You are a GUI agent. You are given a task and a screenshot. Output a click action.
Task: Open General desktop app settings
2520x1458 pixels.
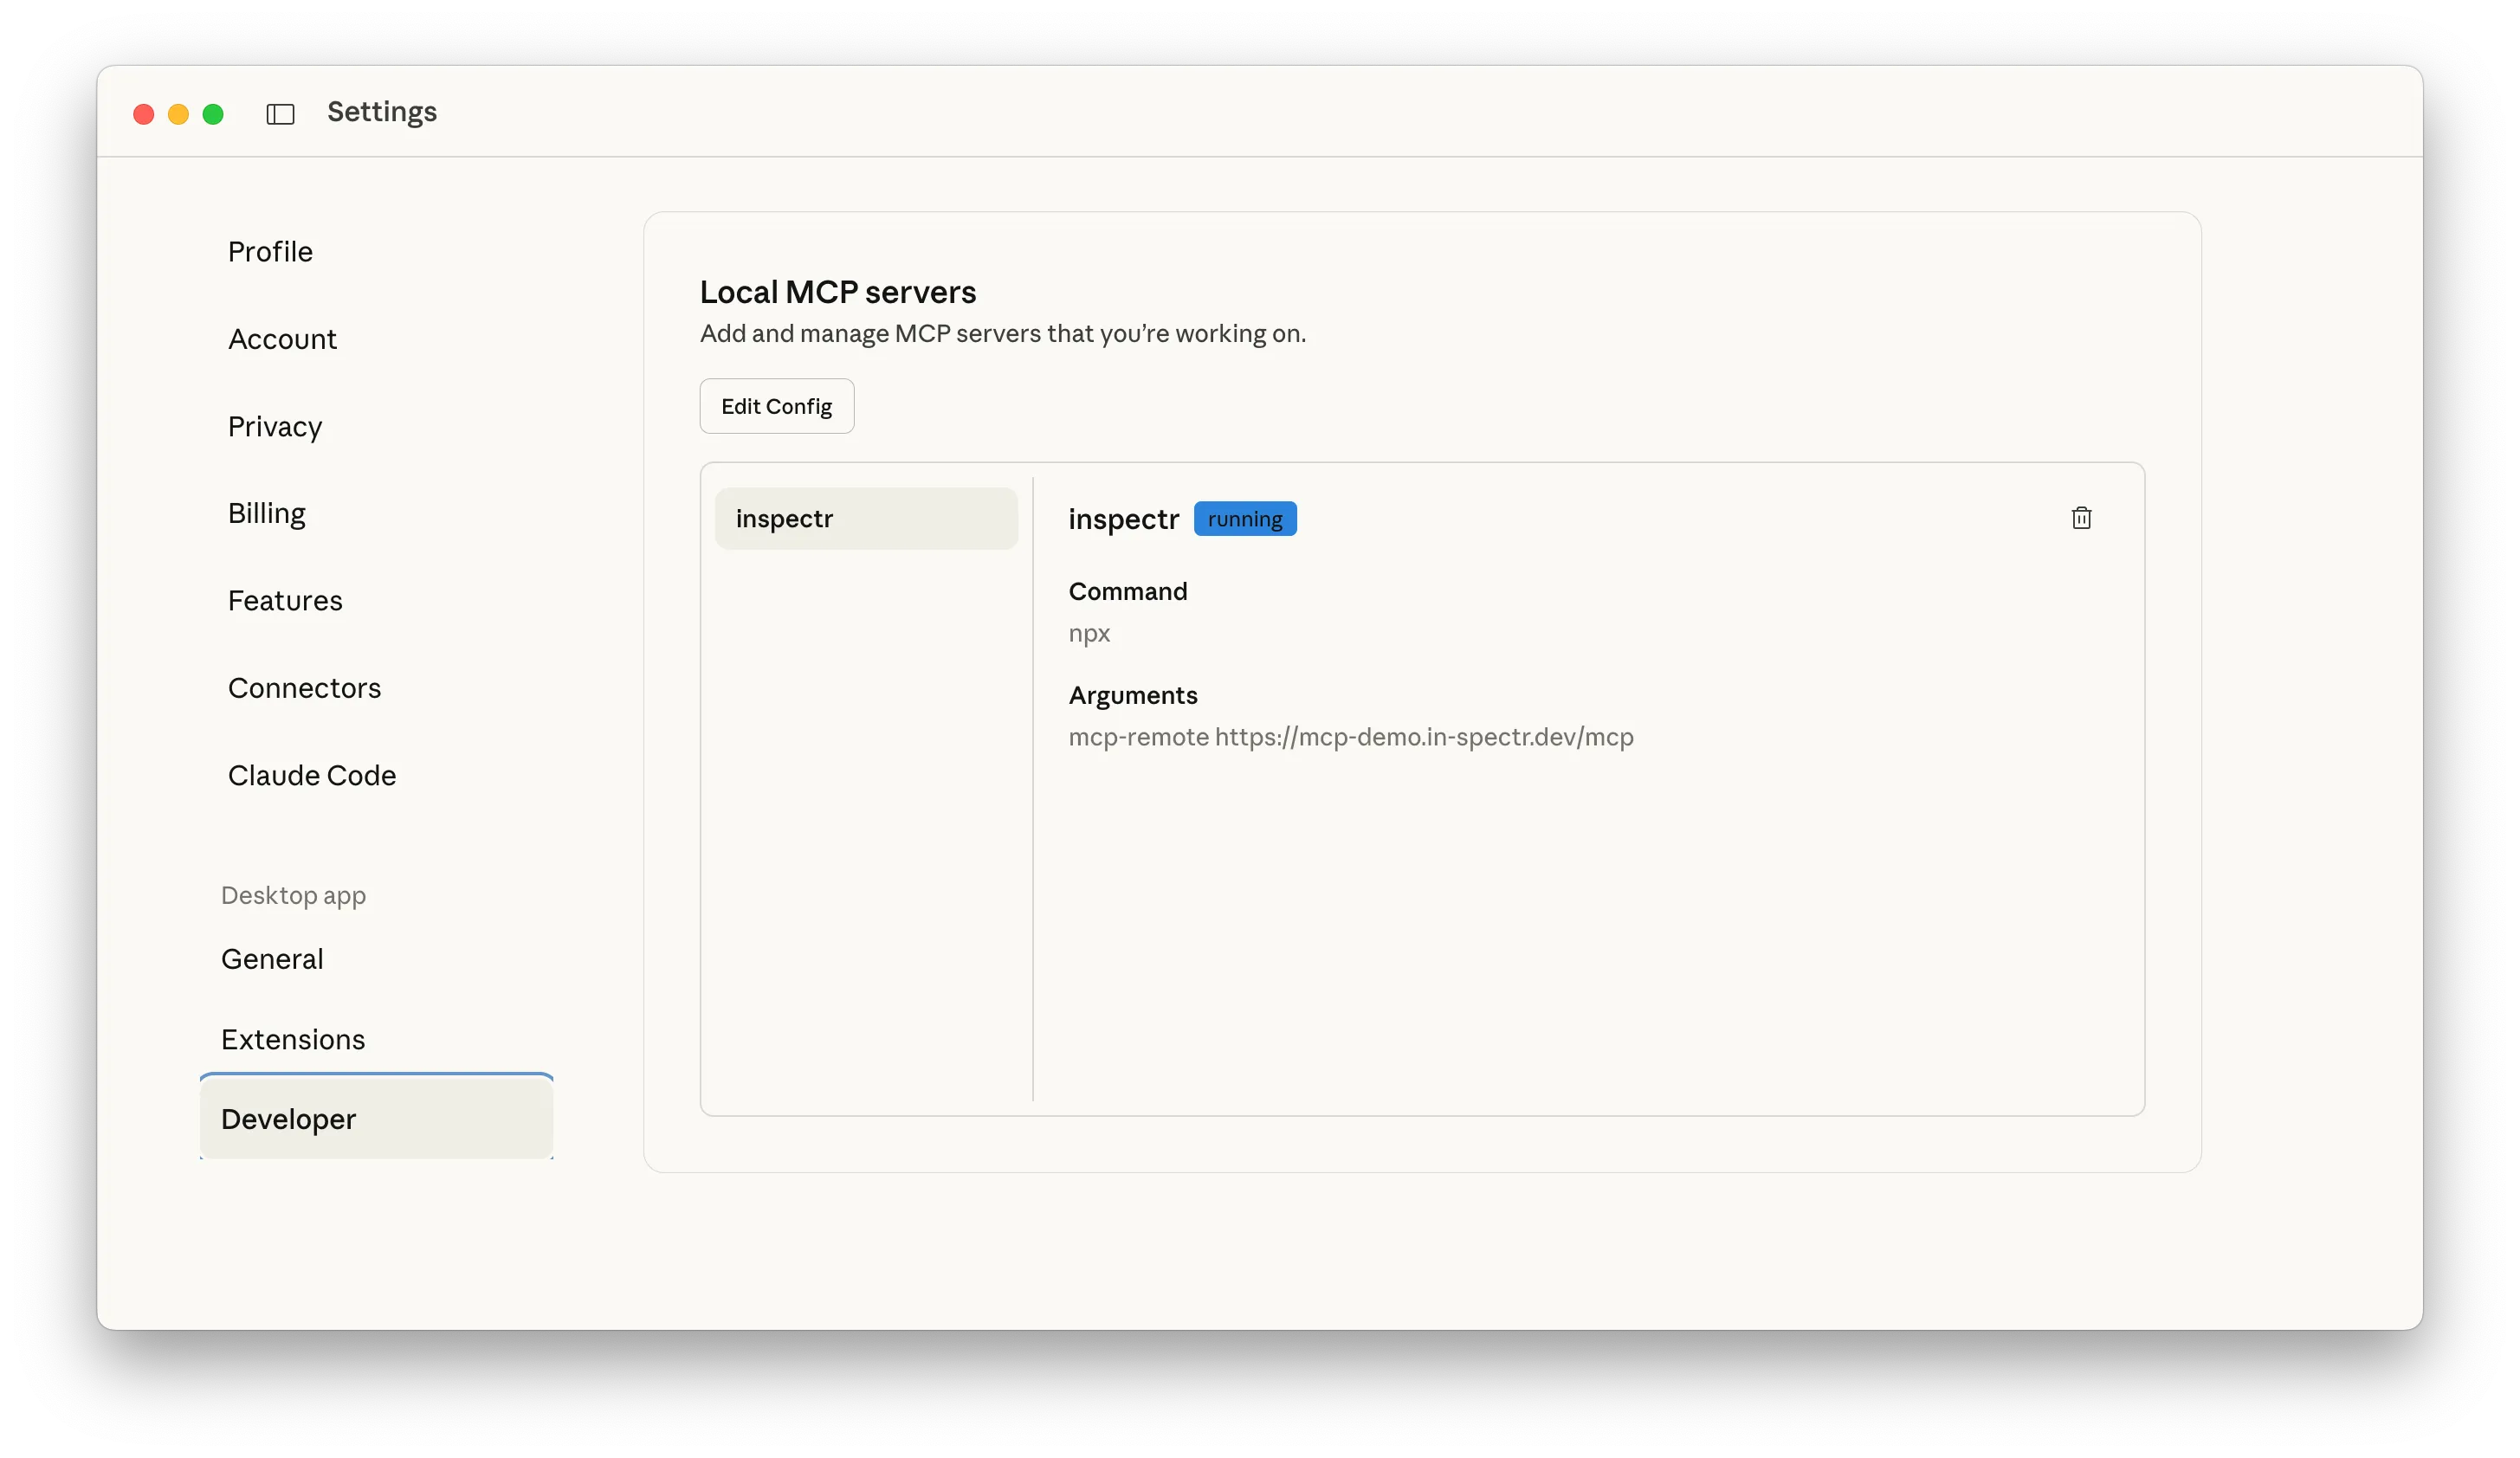click(272, 958)
